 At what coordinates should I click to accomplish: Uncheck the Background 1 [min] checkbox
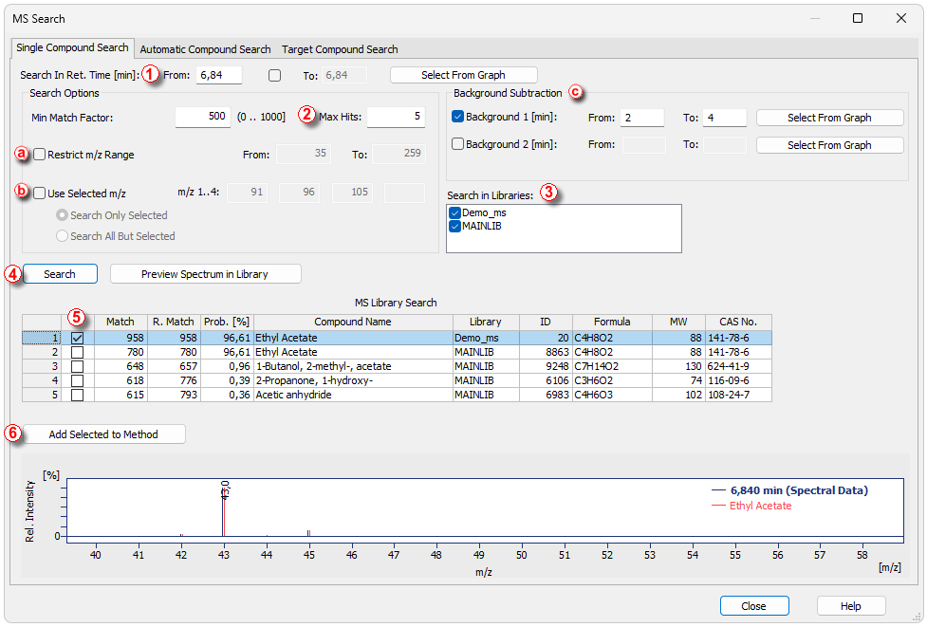pos(458,118)
